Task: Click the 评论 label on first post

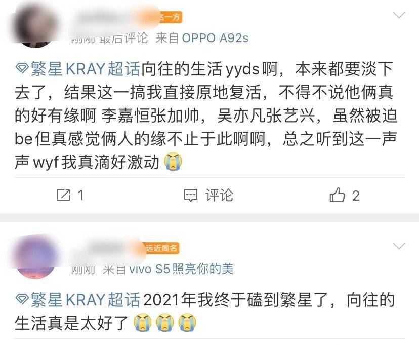Action: tap(219, 195)
